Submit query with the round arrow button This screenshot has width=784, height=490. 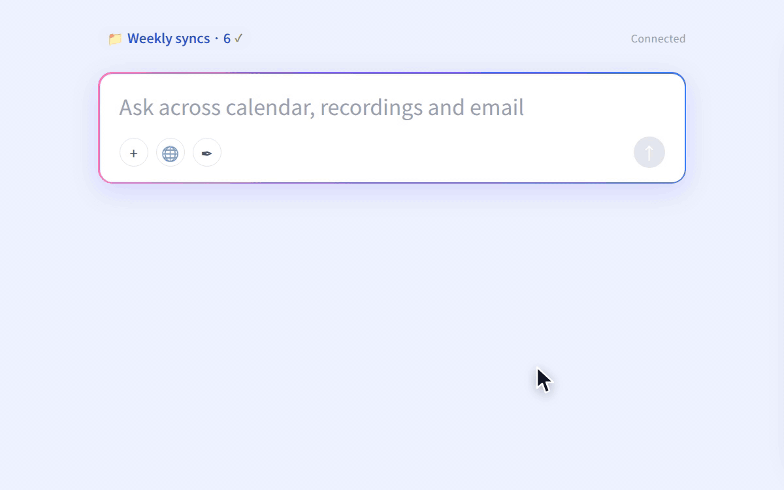[649, 153]
